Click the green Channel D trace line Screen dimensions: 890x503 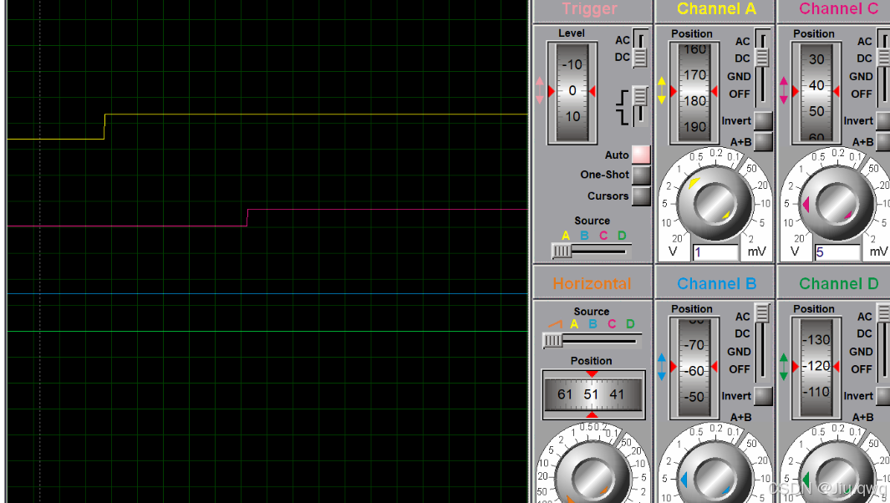pos(267,331)
